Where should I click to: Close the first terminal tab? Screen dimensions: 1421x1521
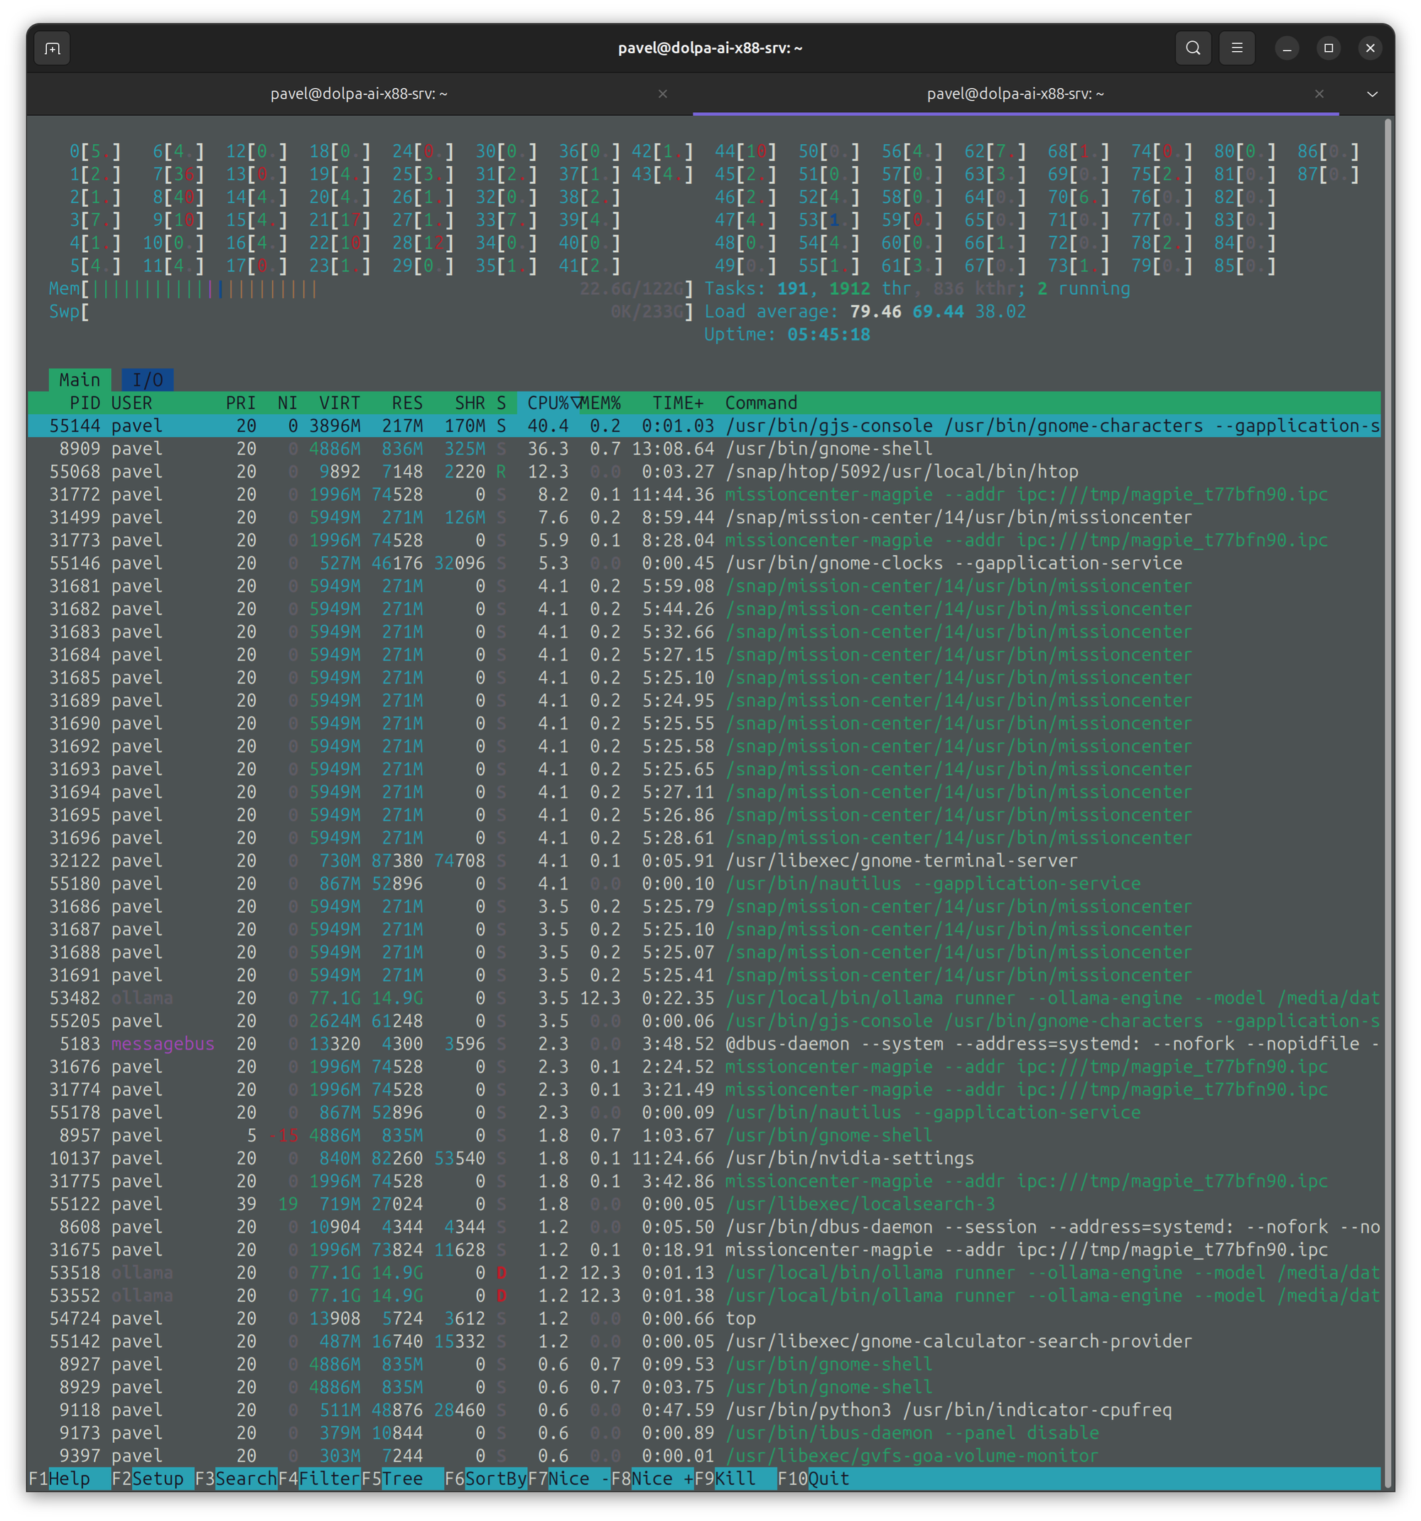pos(663,93)
